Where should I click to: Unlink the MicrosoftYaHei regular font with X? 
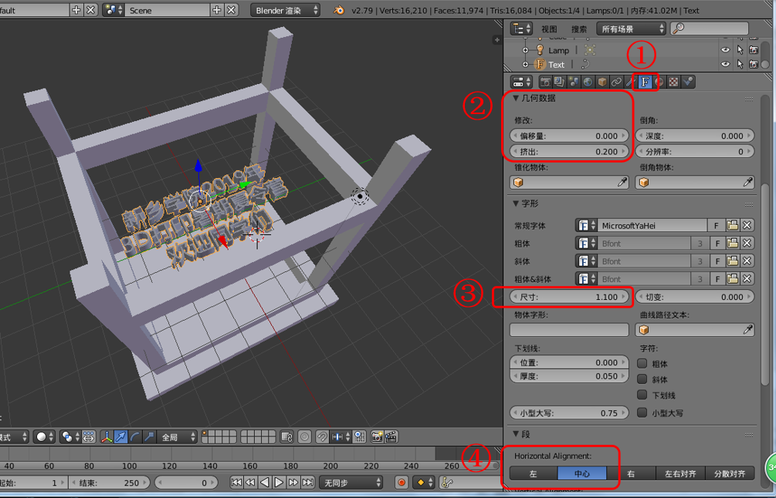pos(747,225)
